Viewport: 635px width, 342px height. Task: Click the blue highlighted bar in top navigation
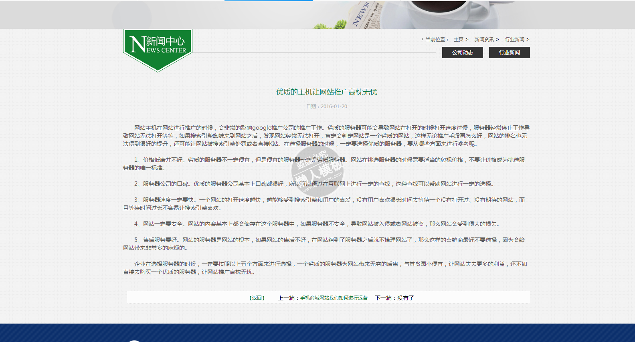pyautogui.click(x=268, y=1)
